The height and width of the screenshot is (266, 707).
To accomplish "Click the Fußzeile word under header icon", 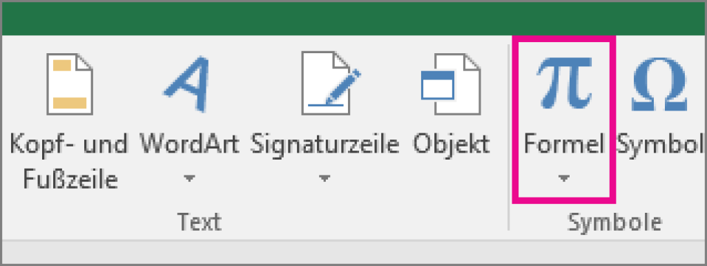I will point(70,180).
